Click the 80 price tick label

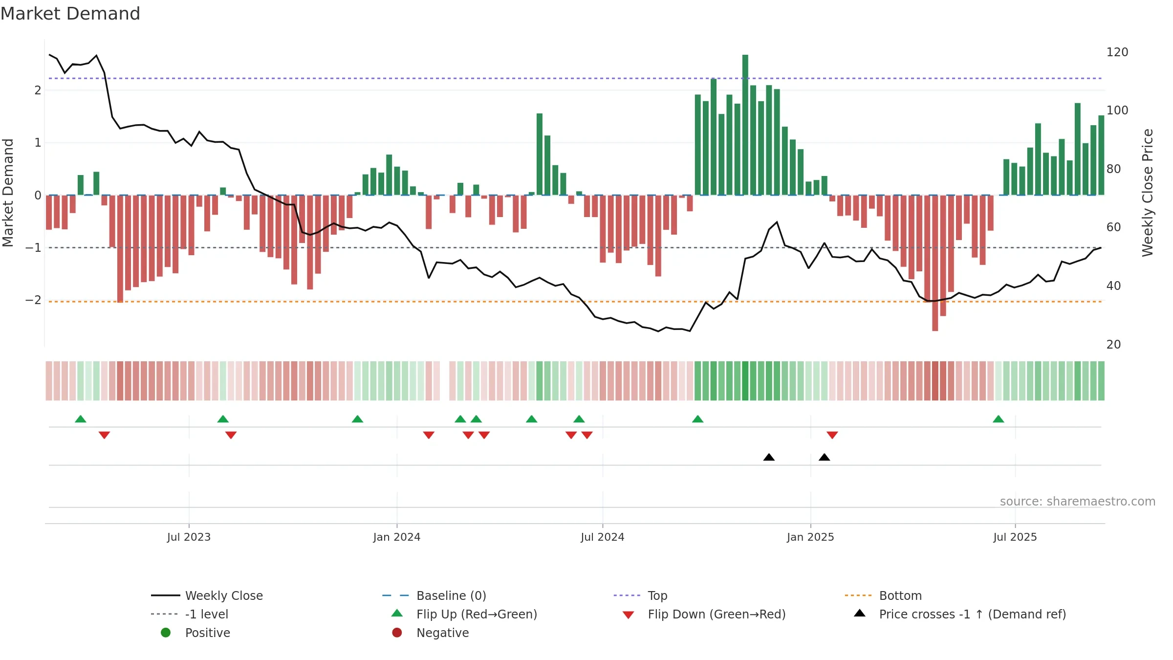pos(1114,169)
